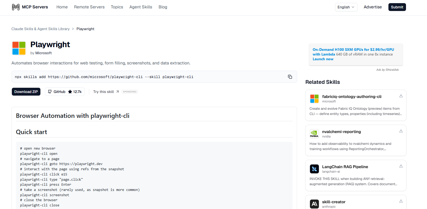
Task: Click the MCP Servers brand text
Action: point(35,7)
